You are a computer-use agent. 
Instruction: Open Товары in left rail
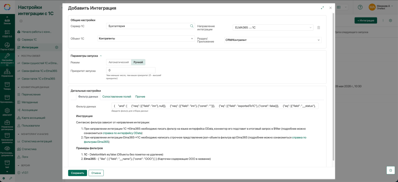coord(7,86)
